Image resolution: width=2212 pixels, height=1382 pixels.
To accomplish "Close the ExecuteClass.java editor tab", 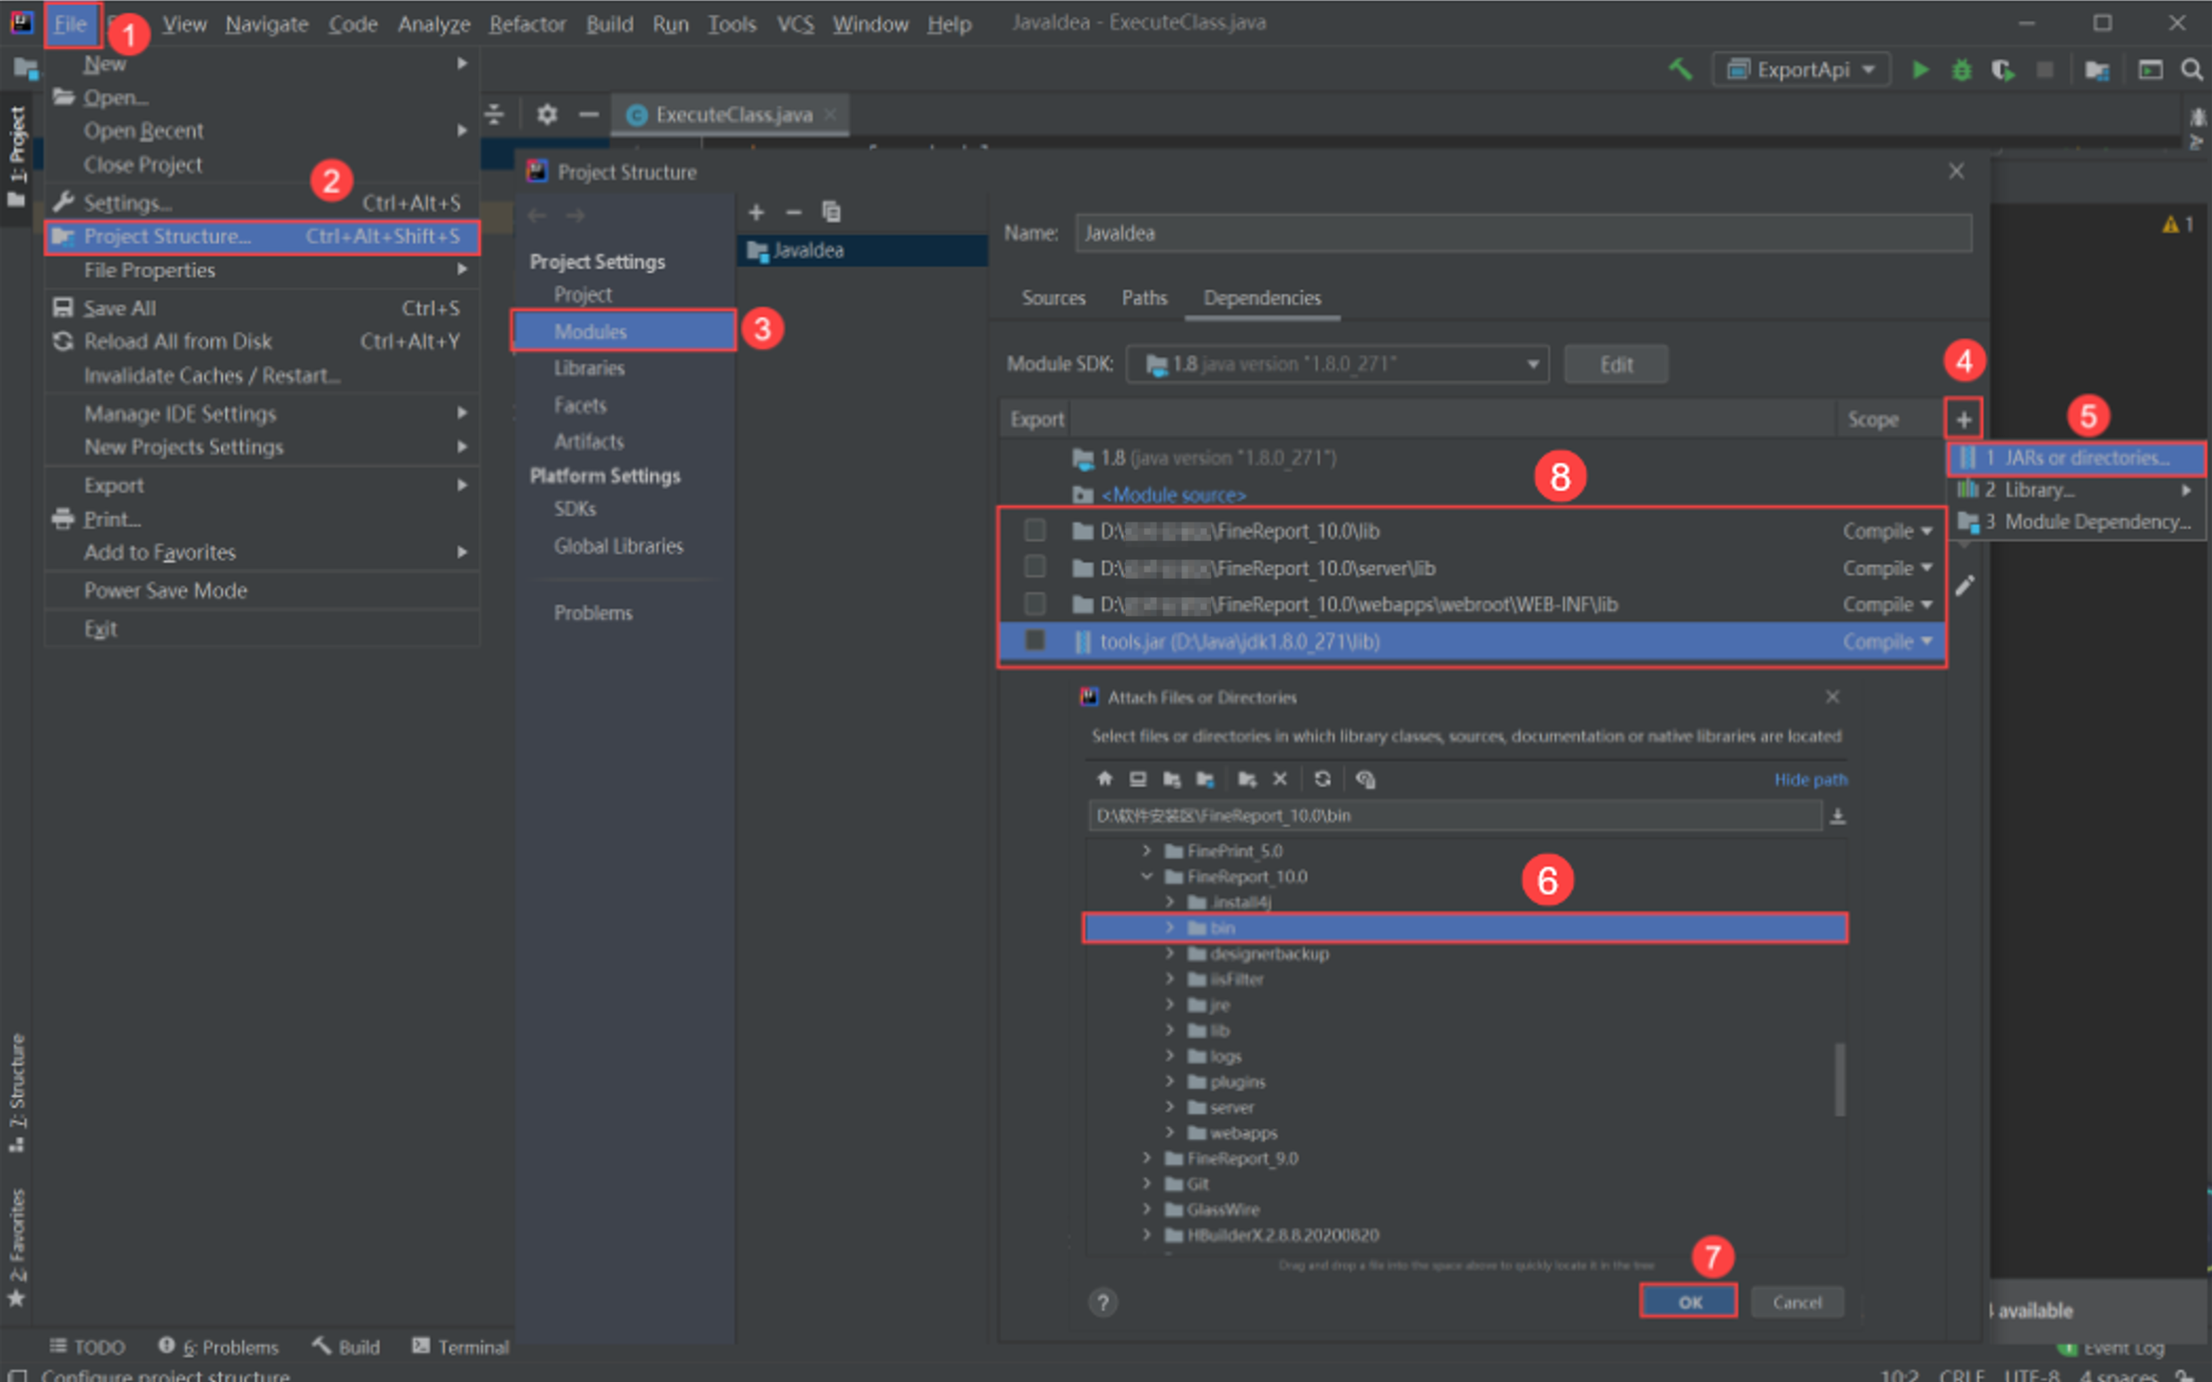I will 830,114.
